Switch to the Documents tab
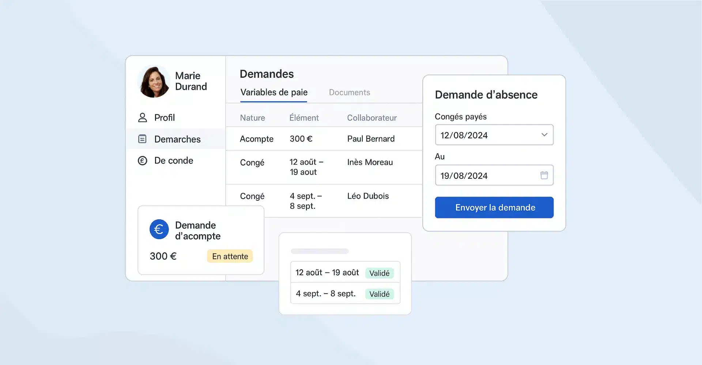This screenshot has height=365, width=702. click(x=349, y=93)
